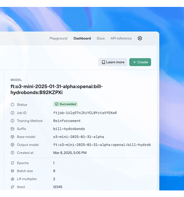Click the Epochs value 1

point(54,163)
